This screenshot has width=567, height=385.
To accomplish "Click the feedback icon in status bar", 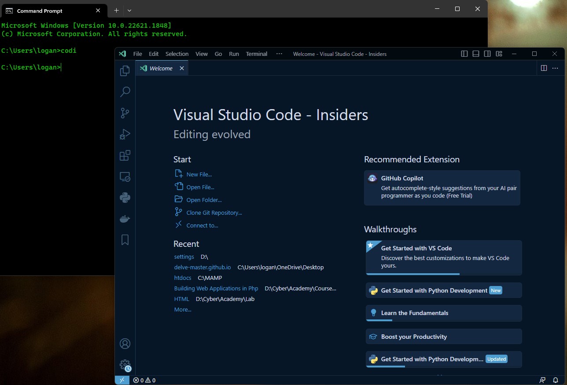I will (542, 380).
